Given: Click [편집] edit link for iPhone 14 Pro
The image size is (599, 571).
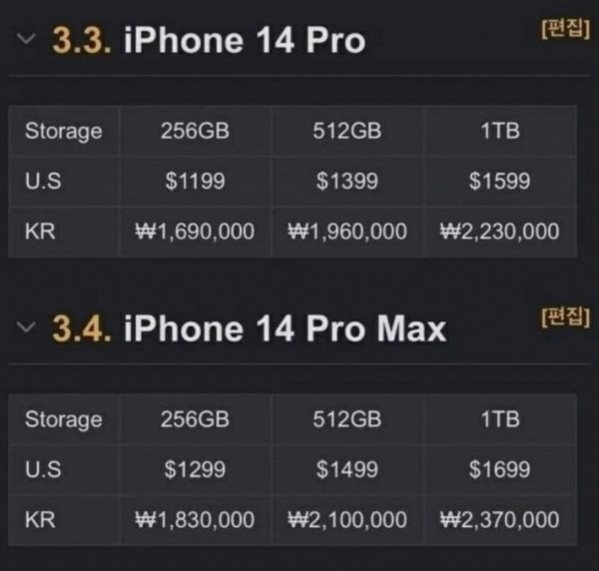Looking at the screenshot, I should 564,29.
